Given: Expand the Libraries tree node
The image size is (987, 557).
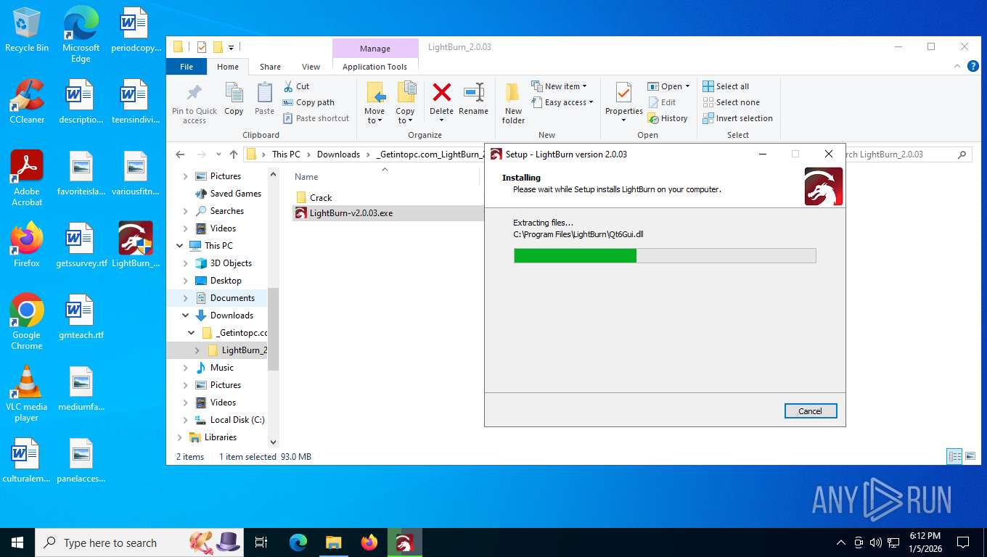Looking at the screenshot, I should point(179,437).
